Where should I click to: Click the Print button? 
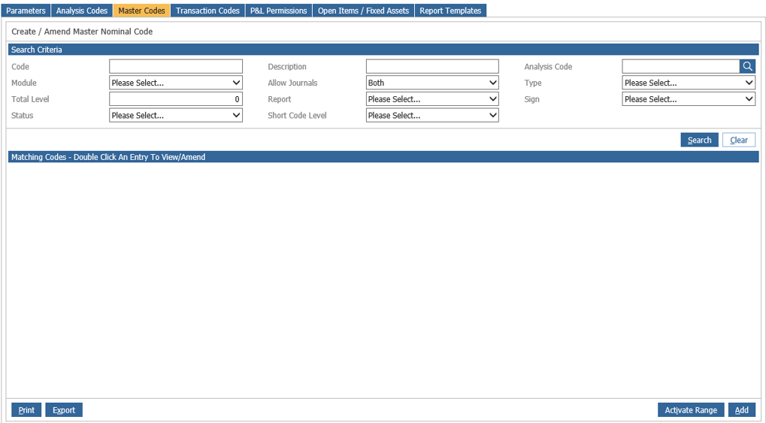(26, 410)
